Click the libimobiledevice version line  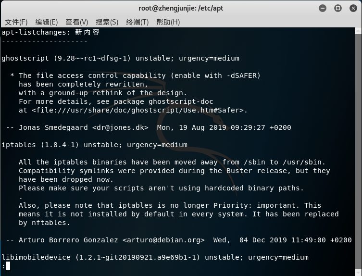click(x=155, y=258)
